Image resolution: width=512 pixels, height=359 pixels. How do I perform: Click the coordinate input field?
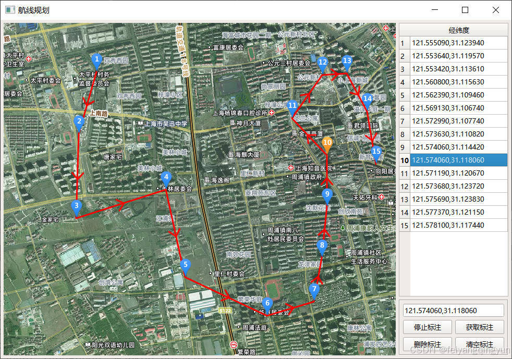click(x=453, y=311)
